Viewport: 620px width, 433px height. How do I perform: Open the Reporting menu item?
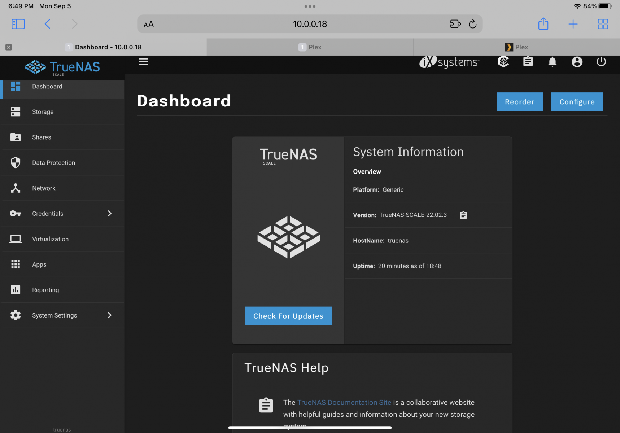[x=62, y=290]
